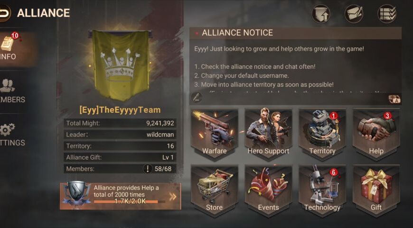
Task: Open the Technology microscope tile
Action: [x=322, y=191]
